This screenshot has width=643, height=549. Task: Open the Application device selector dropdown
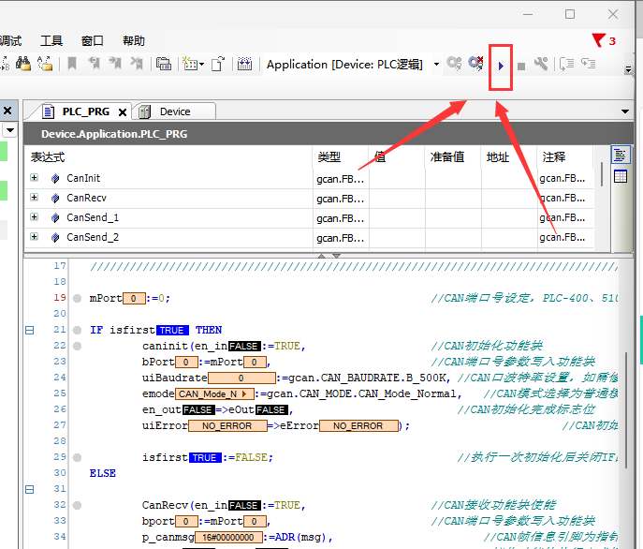point(435,65)
